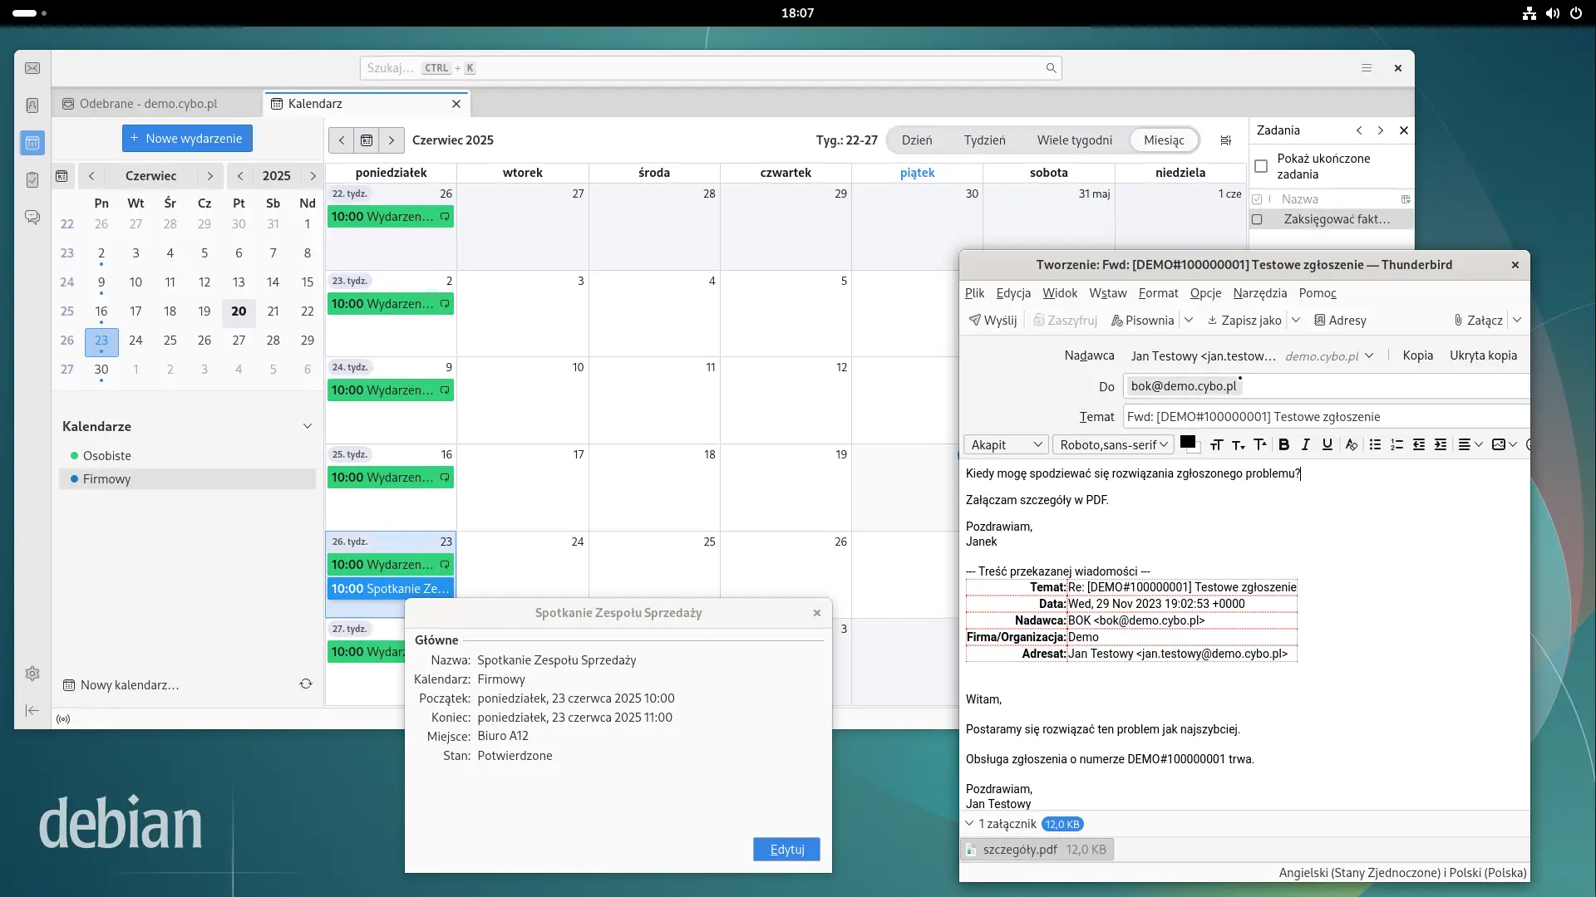Open the Narzędzia menu
The width and height of the screenshot is (1596, 897).
[1259, 293]
